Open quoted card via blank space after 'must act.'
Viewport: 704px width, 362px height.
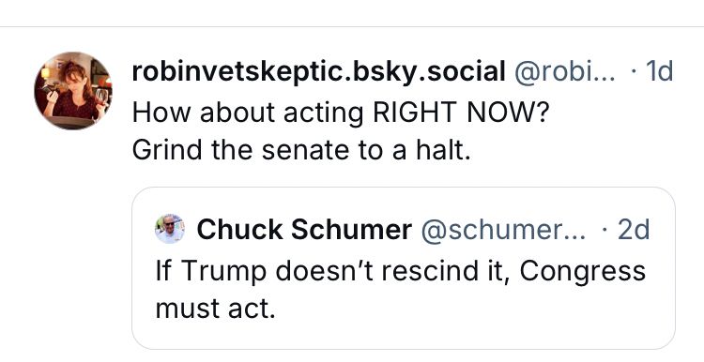click(x=471, y=309)
